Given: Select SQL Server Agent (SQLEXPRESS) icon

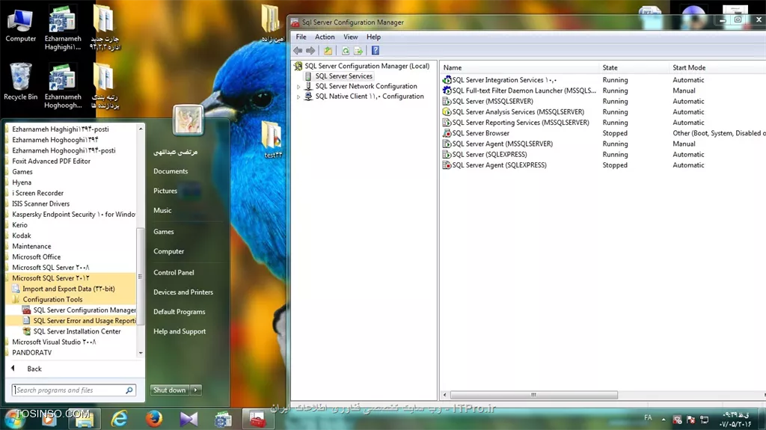Looking at the screenshot, I should [447, 165].
